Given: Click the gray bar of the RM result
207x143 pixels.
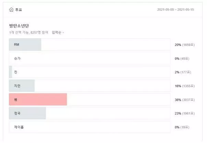Looking at the screenshot, I should [25, 45].
